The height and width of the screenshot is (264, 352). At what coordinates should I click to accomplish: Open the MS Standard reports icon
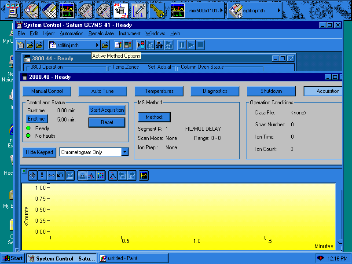(x=85, y=10)
